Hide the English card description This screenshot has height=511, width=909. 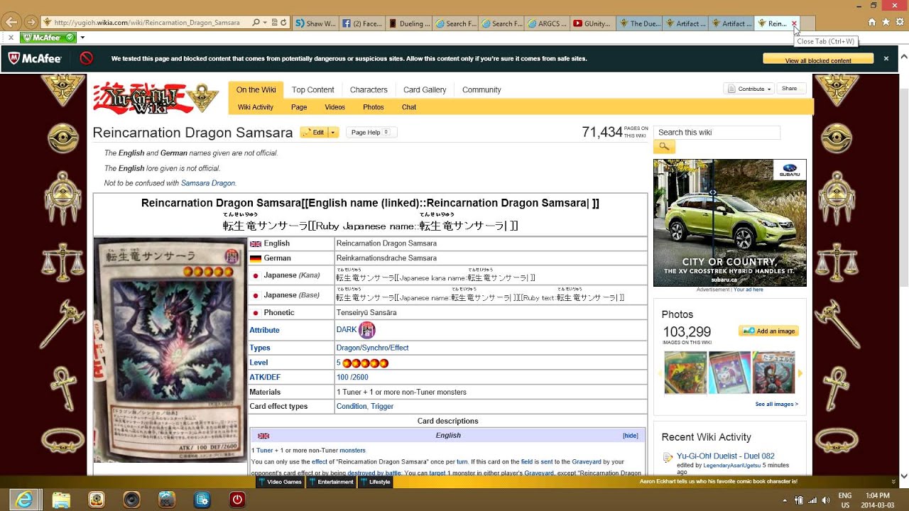[x=631, y=435]
